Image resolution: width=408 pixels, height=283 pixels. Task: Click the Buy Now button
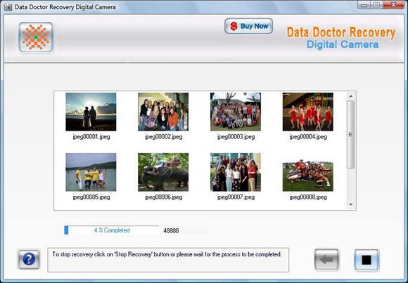tap(249, 26)
